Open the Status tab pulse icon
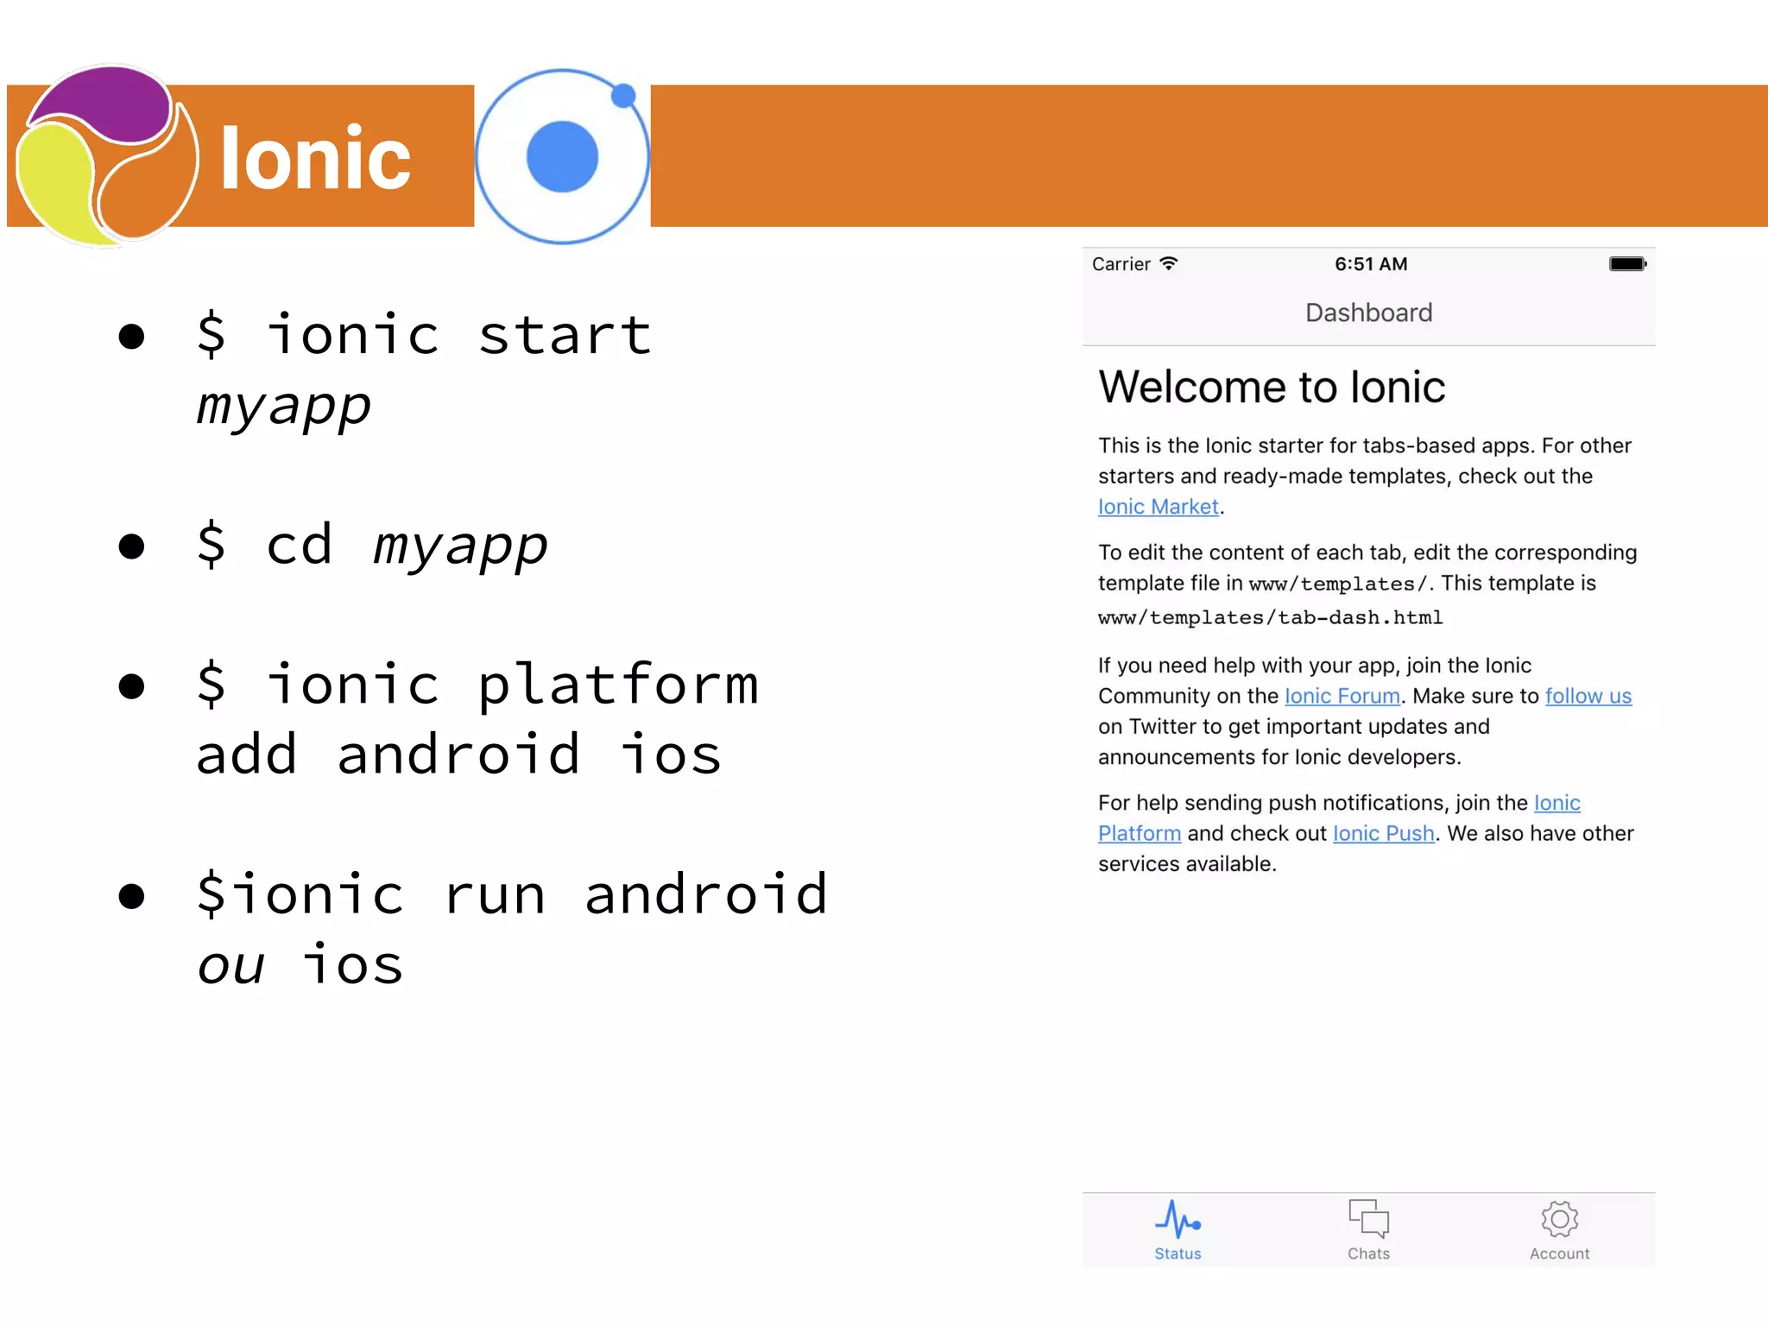The image size is (1768, 1326). [1178, 1219]
